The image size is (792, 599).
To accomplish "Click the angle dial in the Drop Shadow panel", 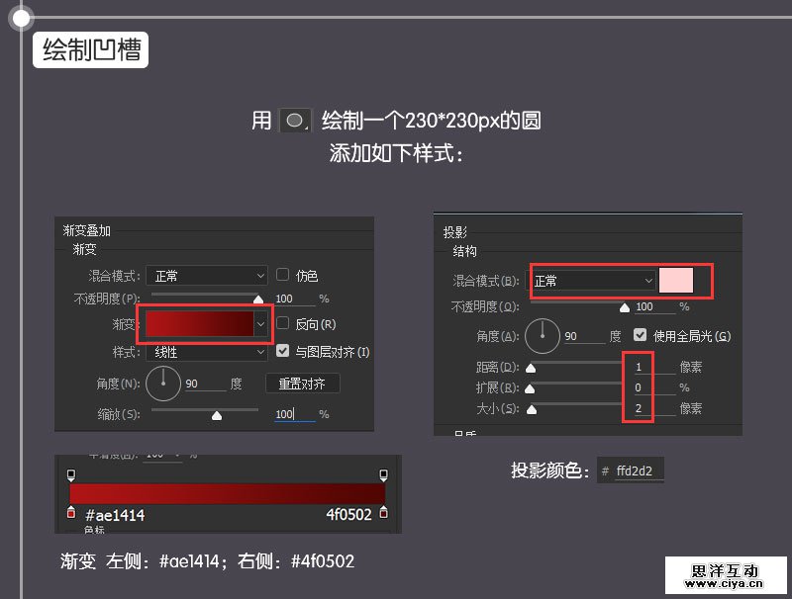I will [x=543, y=335].
